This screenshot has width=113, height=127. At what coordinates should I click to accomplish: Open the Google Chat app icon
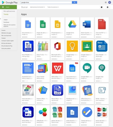point(102,68)
